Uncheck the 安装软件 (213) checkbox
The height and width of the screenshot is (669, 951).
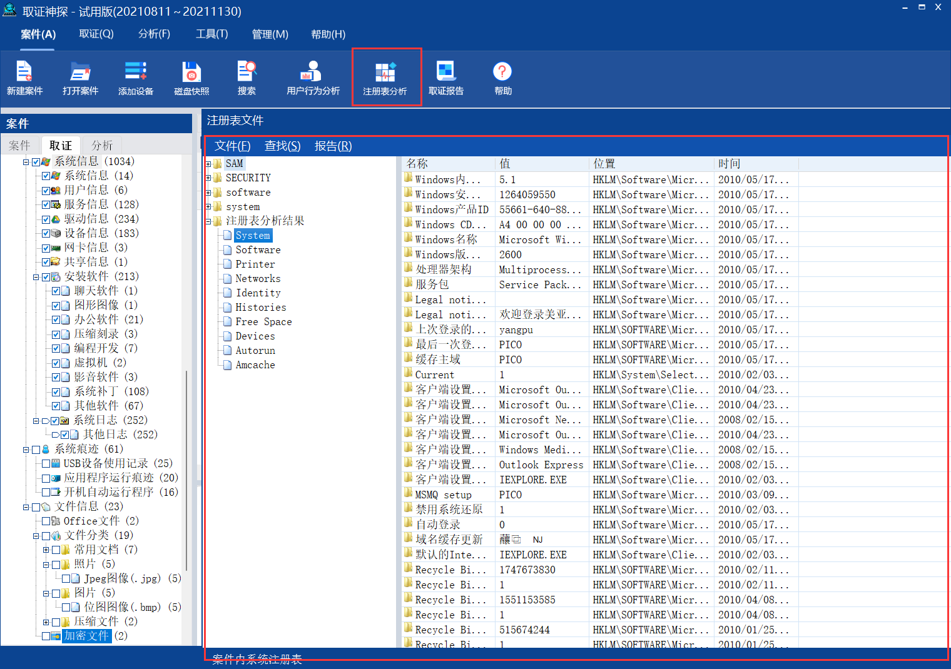46,277
